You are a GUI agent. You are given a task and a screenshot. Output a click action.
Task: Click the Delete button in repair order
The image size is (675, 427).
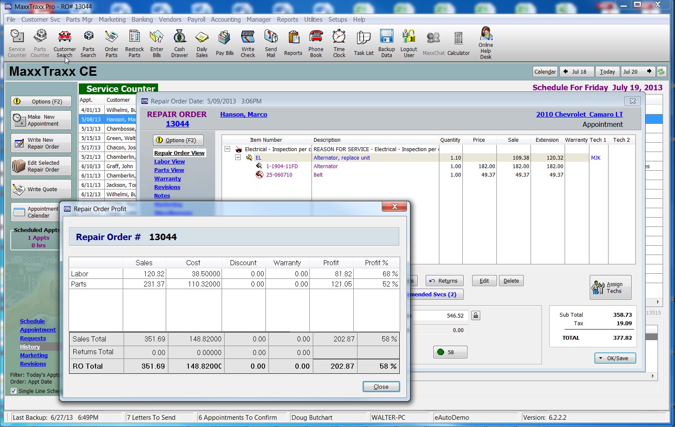pos(511,281)
